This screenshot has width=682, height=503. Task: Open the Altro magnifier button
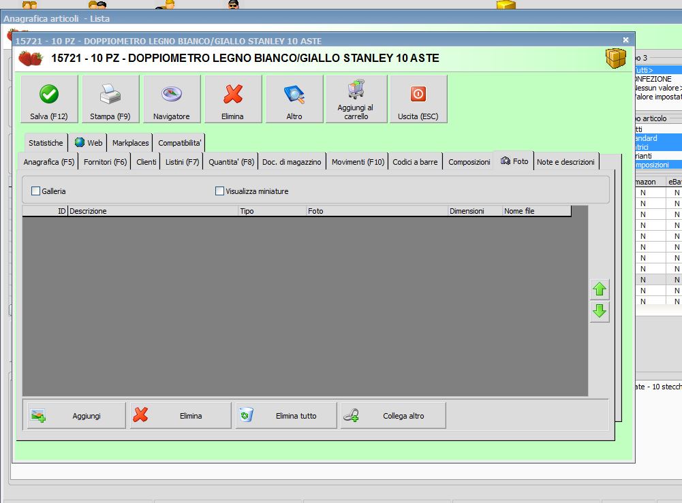[294, 99]
